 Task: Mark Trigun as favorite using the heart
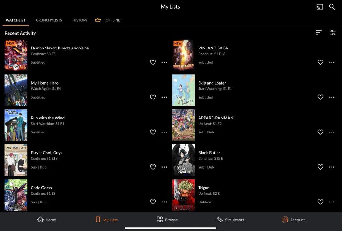(320, 202)
